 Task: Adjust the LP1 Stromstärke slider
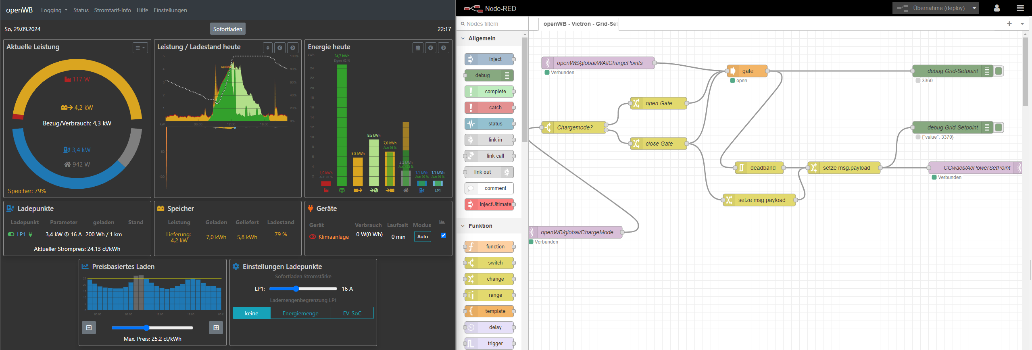coord(296,289)
